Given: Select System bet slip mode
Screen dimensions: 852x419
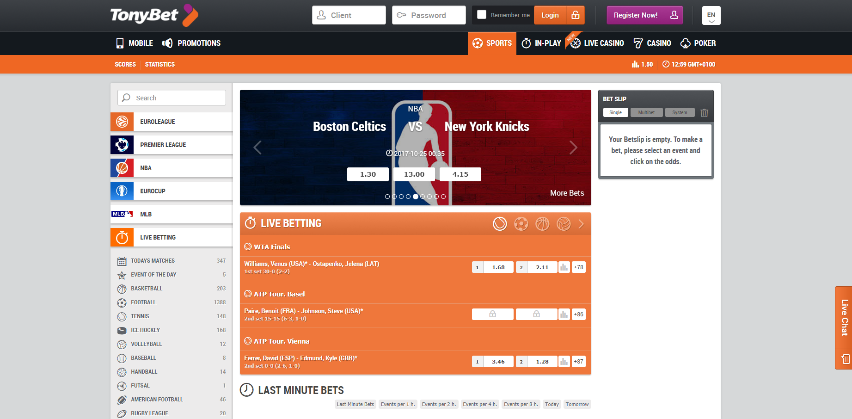Looking at the screenshot, I should (680, 112).
